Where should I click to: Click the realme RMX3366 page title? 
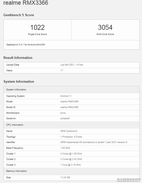click(x=26, y=3)
